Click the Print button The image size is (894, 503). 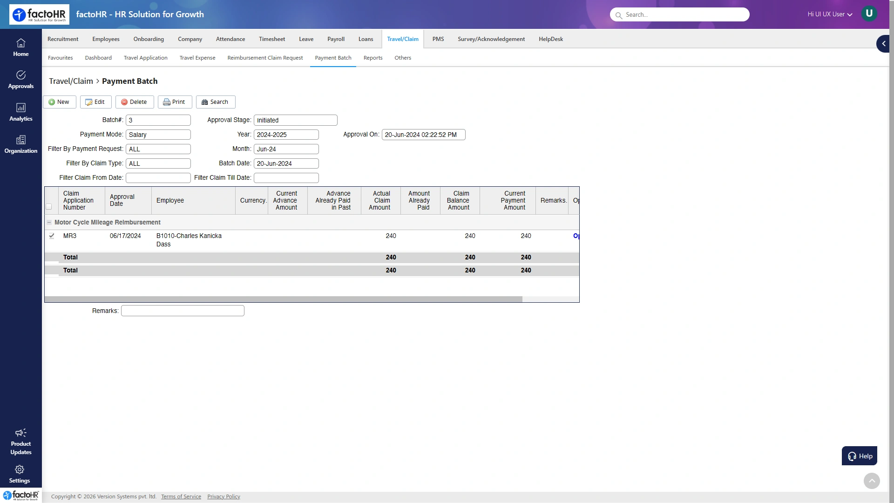175,102
